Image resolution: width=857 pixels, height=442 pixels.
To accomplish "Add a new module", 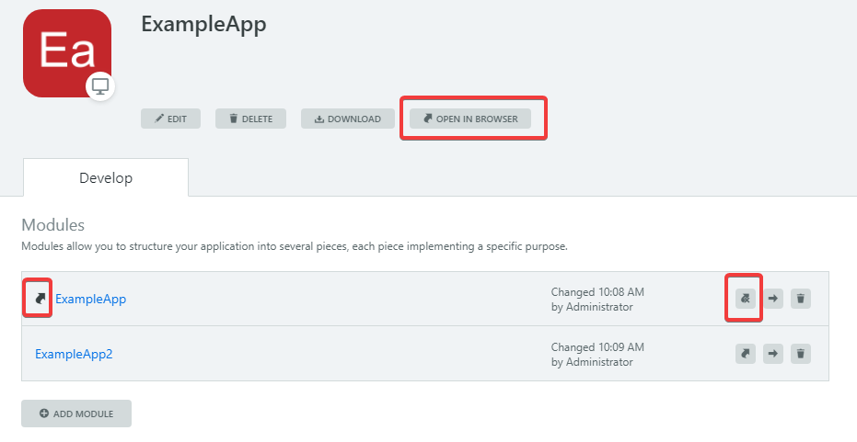I will [76, 414].
